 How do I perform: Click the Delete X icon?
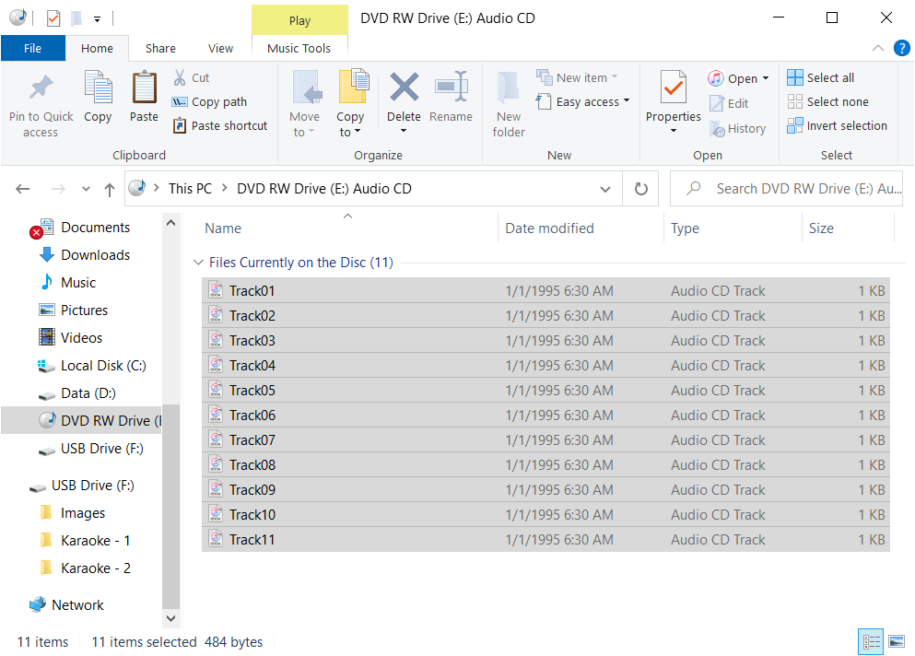click(404, 87)
